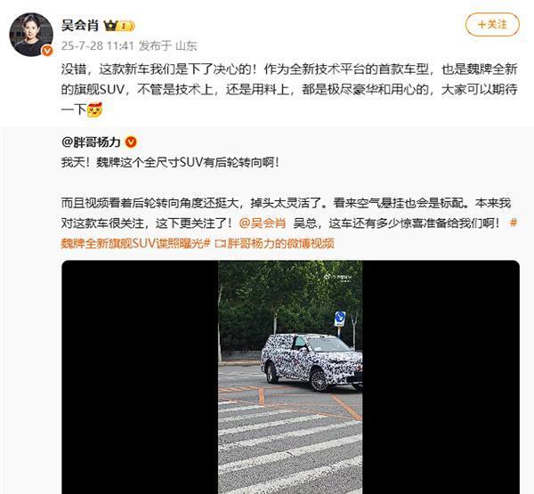
Task: Click the +关注 follow button
Action: (492, 25)
